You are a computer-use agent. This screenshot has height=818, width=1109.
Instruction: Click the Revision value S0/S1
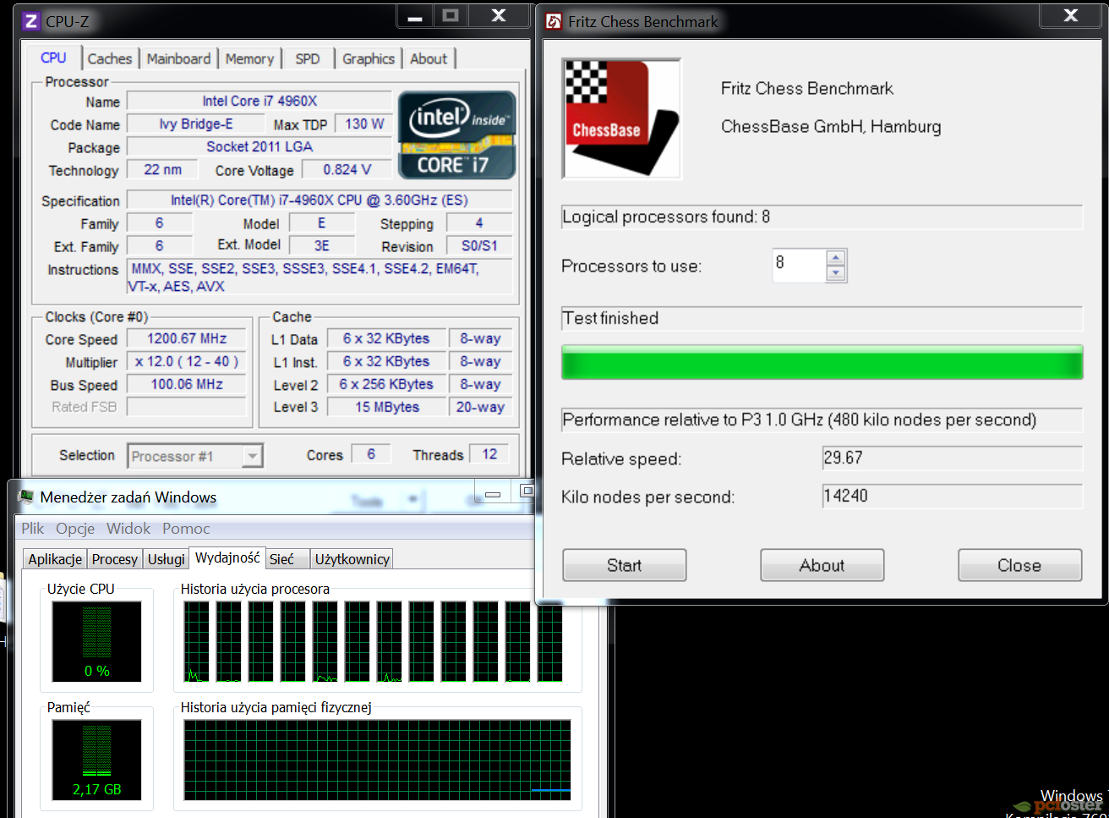click(479, 245)
